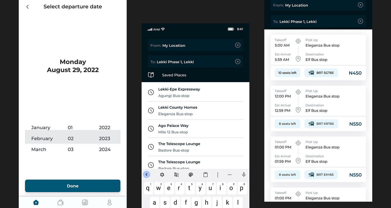391x208 pixels.
Task: Tap the bus icon in the BRT EKY65 badge
Action: [x=311, y=175]
